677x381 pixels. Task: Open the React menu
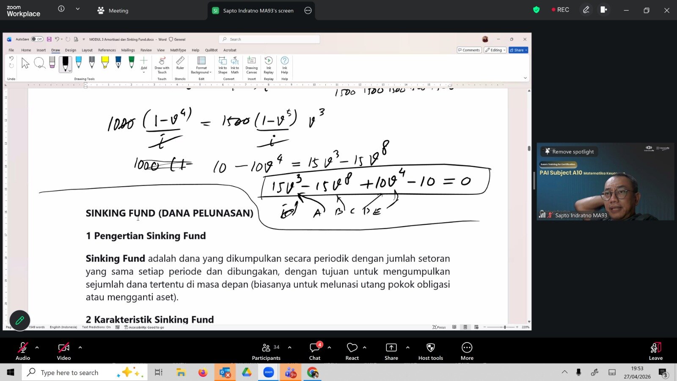click(352, 351)
